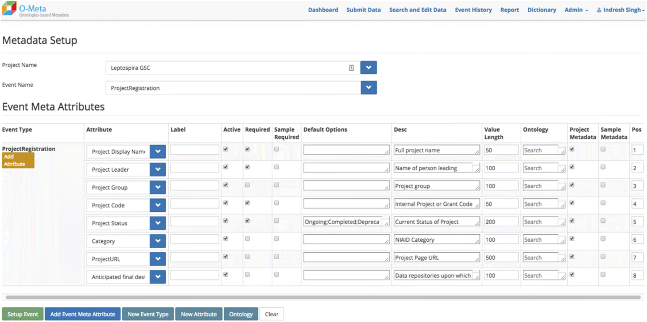The height and width of the screenshot is (322, 647).
Task: Click the Desc field reading NIAID Category
Action: click(437, 239)
